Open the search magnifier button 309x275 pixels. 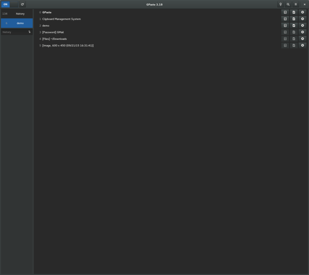[x=288, y=5]
